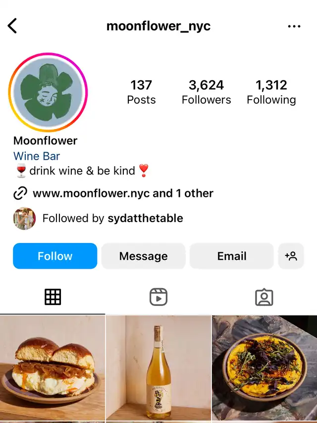Open the tagged photos tab
The width and height of the screenshot is (317, 423).
coord(264,297)
